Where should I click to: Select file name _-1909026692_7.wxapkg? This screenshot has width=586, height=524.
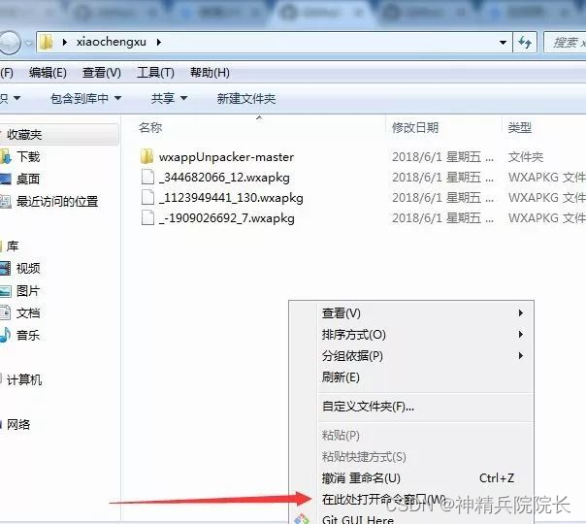[227, 218]
